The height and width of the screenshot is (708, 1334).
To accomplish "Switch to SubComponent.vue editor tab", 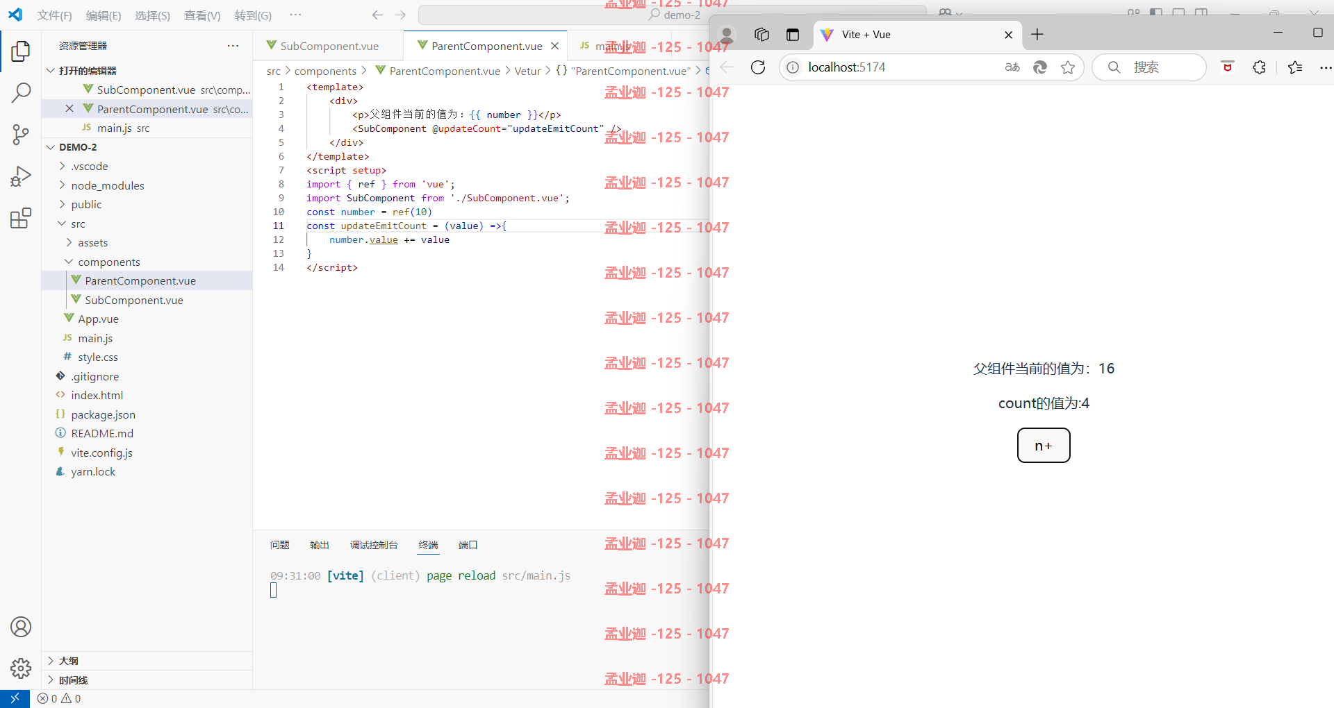I will [329, 46].
